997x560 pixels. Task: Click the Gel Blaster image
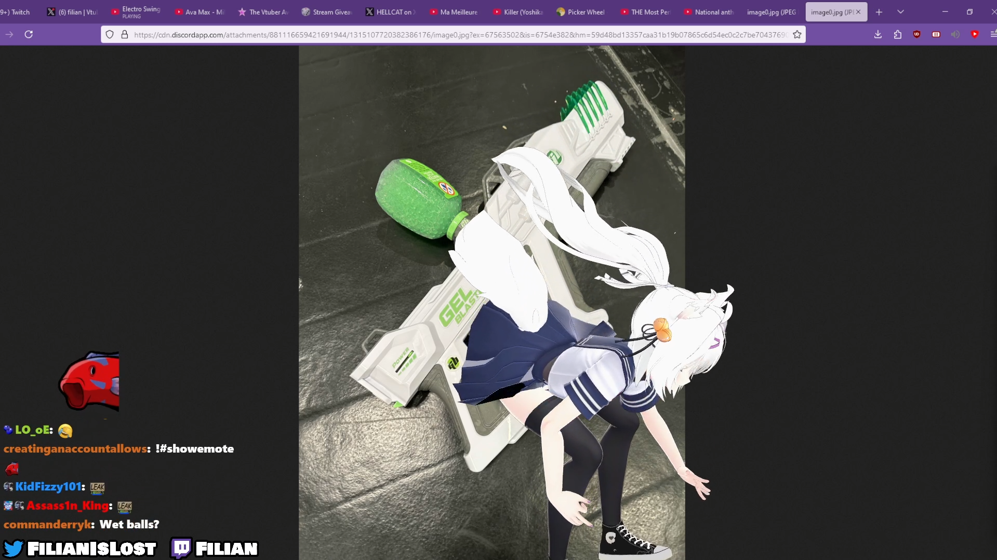click(x=491, y=303)
